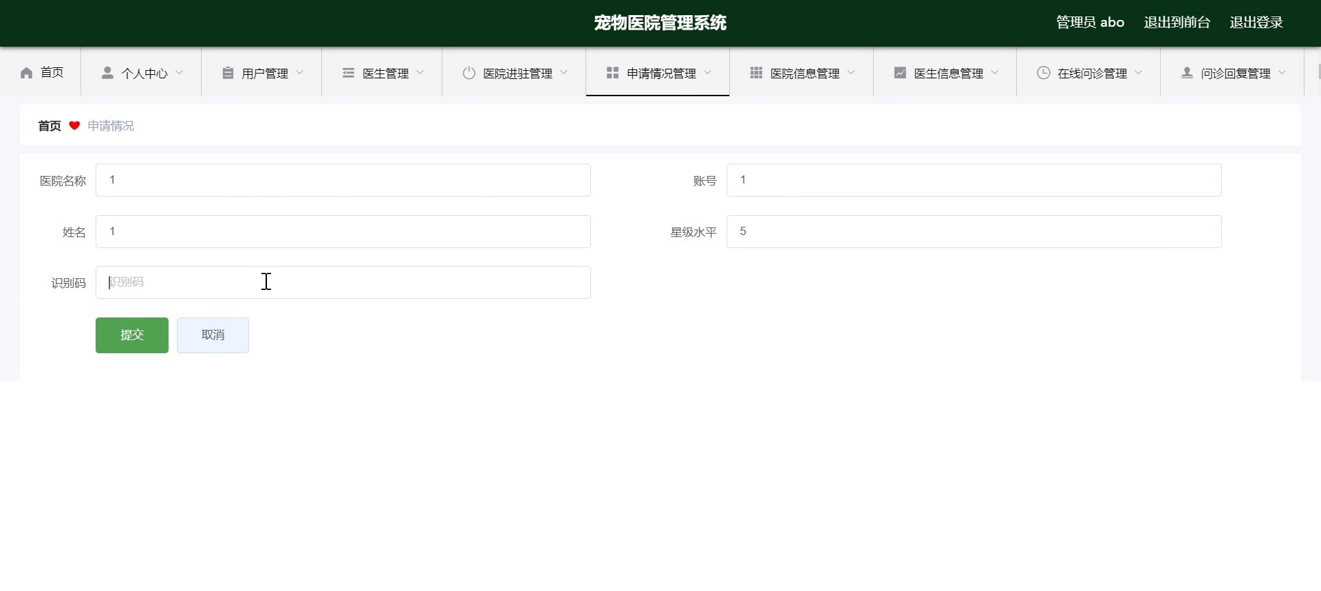
Task: Expand the 个人中心 dropdown arrow
Action: (x=180, y=72)
